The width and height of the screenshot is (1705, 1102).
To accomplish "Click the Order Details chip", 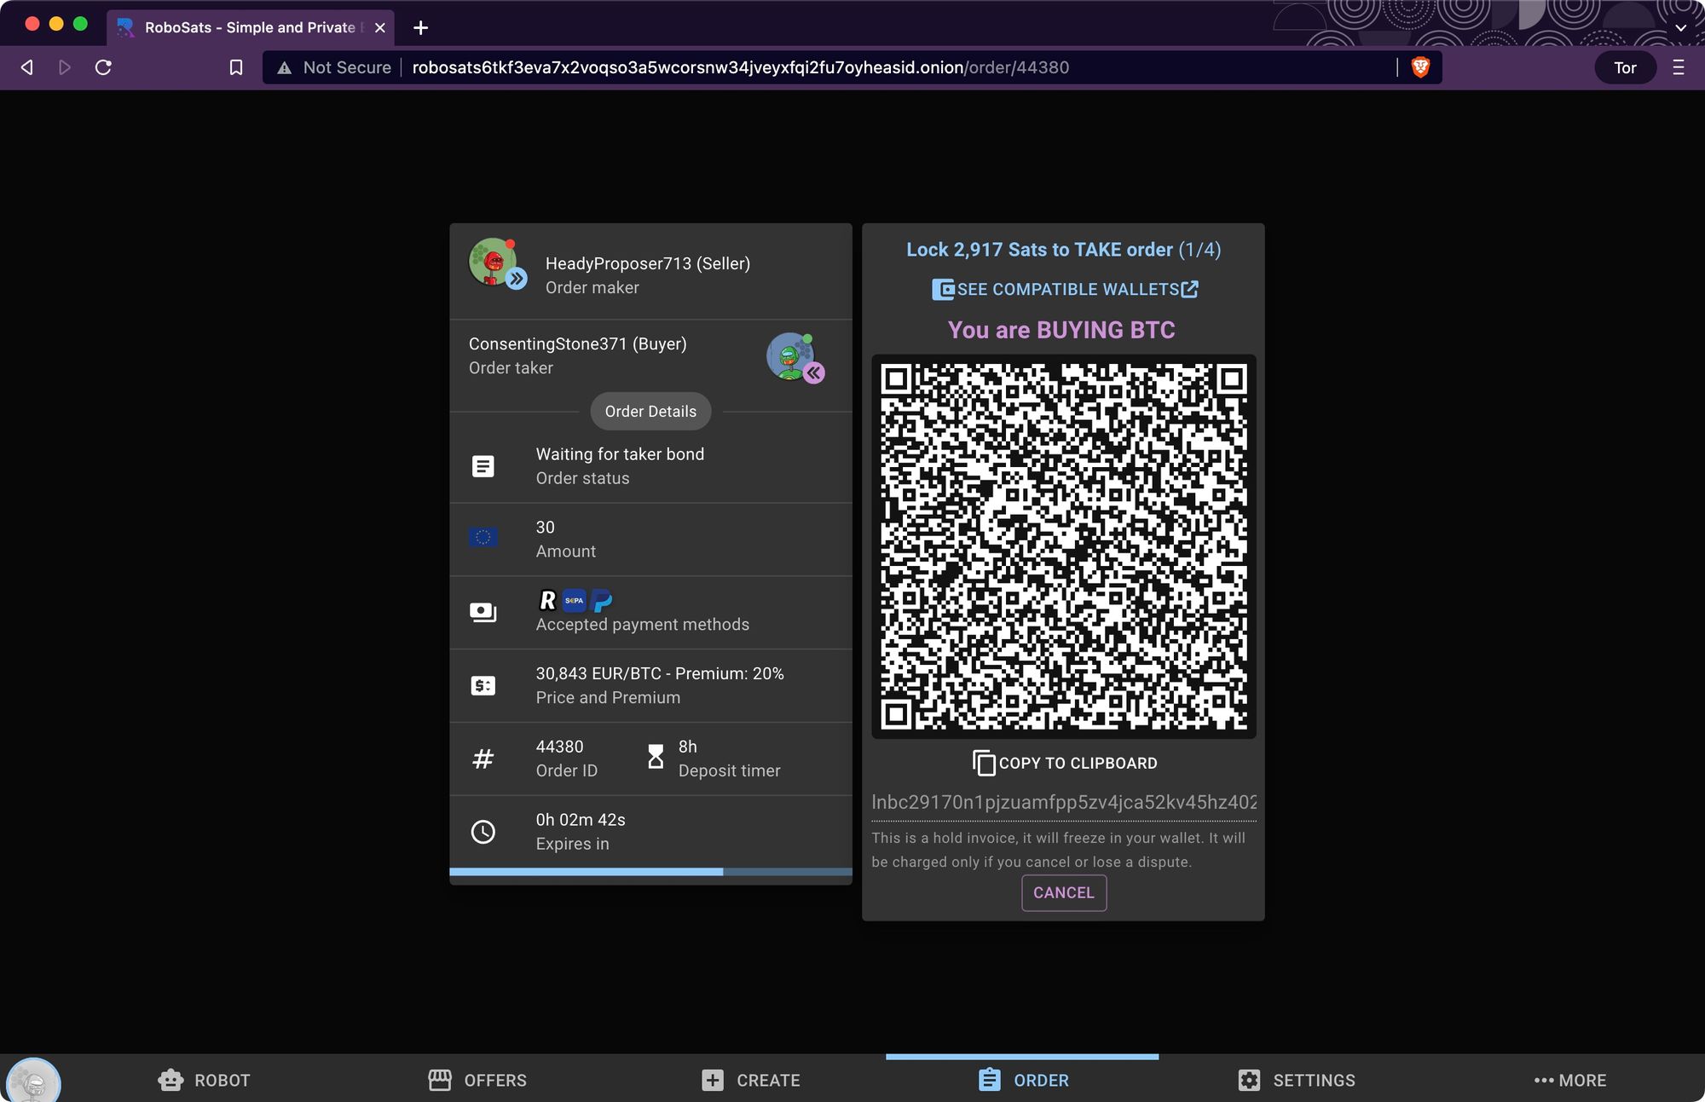I will 650,411.
